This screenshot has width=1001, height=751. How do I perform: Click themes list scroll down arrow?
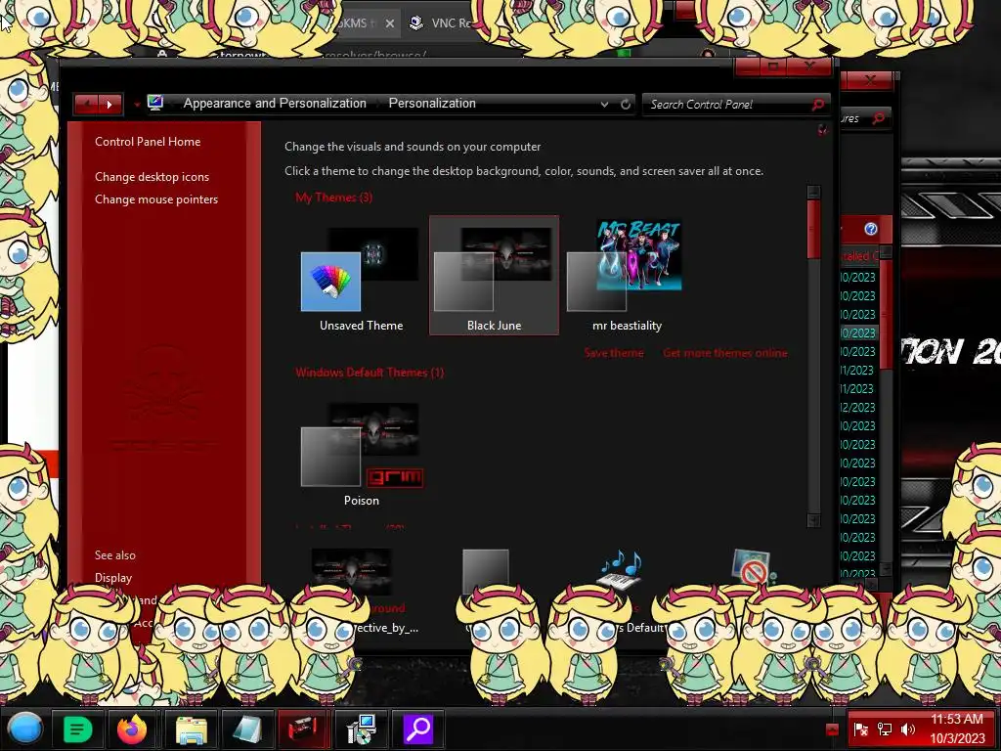pyautogui.click(x=813, y=520)
